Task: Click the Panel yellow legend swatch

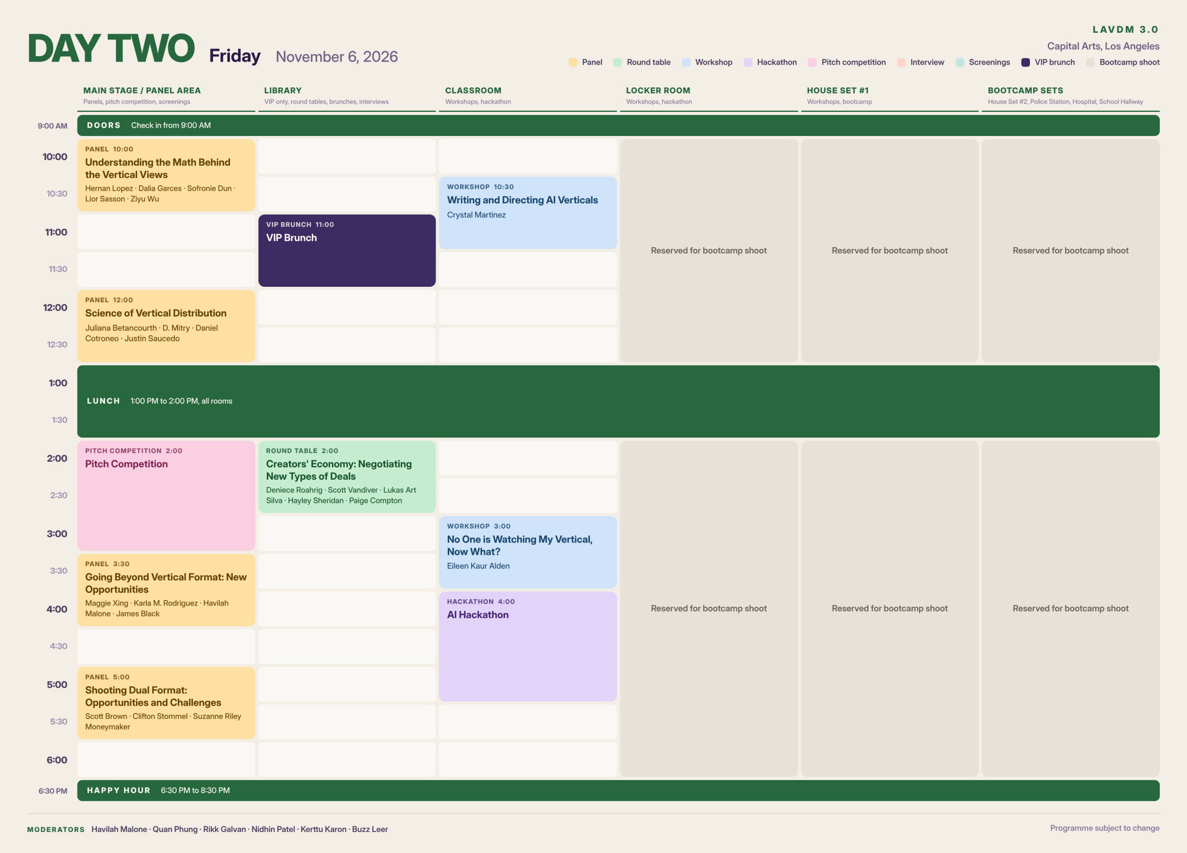Action: (573, 62)
